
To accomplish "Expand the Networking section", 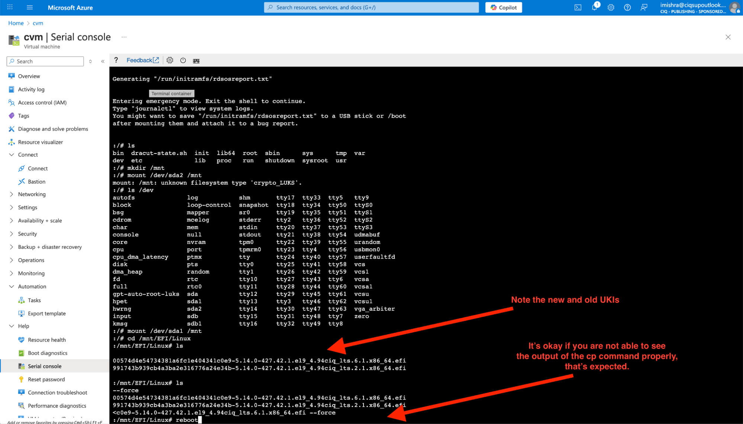I will (x=32, y=194).
